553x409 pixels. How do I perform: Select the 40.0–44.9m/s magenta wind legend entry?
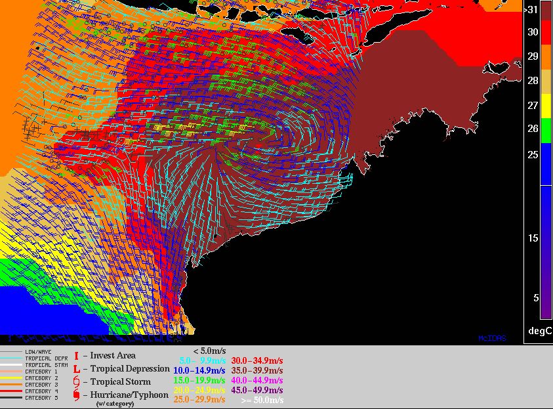click(257, 380)
